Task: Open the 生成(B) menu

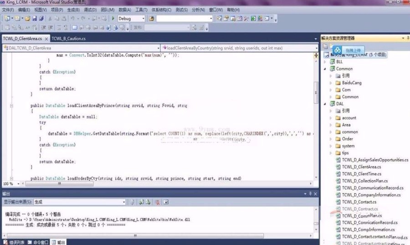Action: (x=73, y=10)
